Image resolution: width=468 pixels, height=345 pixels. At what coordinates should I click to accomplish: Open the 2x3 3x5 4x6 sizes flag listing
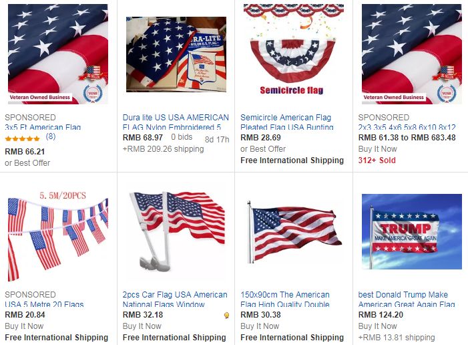(407, 127)
